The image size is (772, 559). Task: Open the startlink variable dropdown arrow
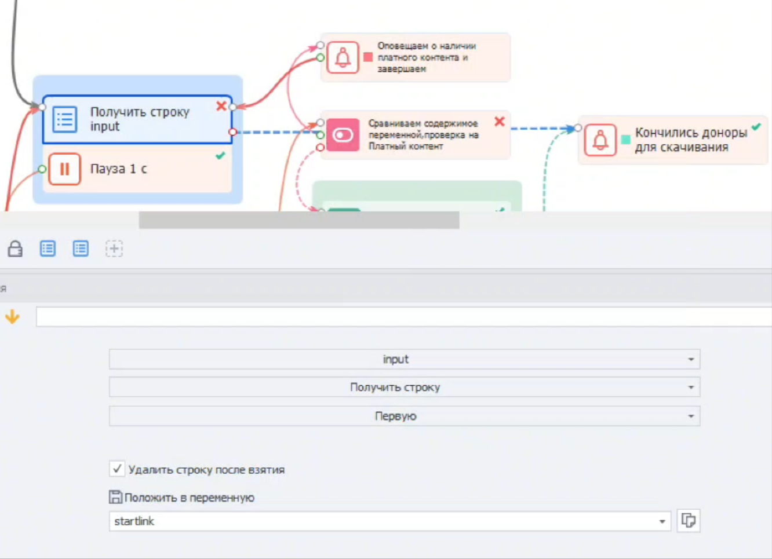point(662,521)
